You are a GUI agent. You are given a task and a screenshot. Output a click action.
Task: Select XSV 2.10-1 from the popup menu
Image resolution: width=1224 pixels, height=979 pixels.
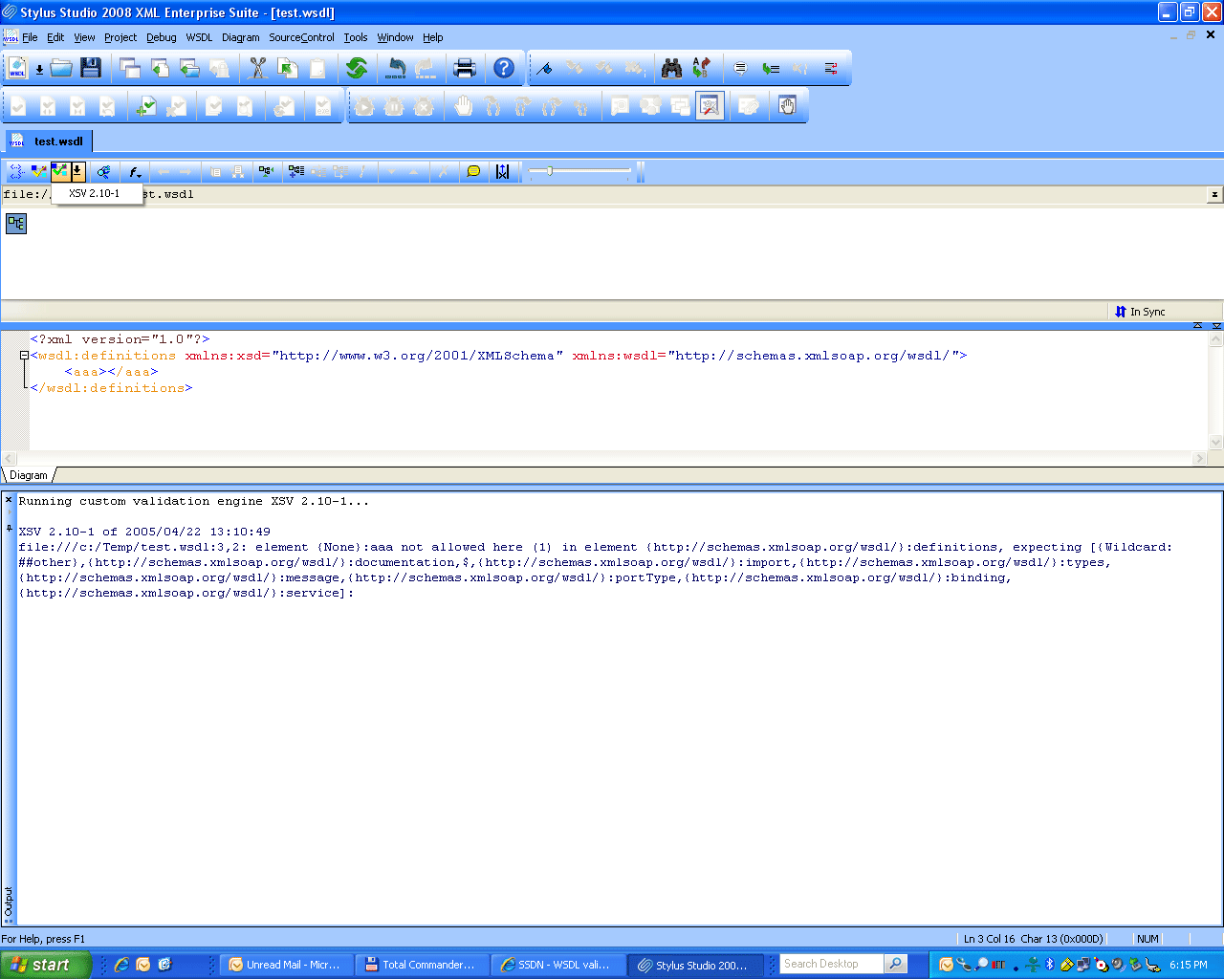(95, 193)
